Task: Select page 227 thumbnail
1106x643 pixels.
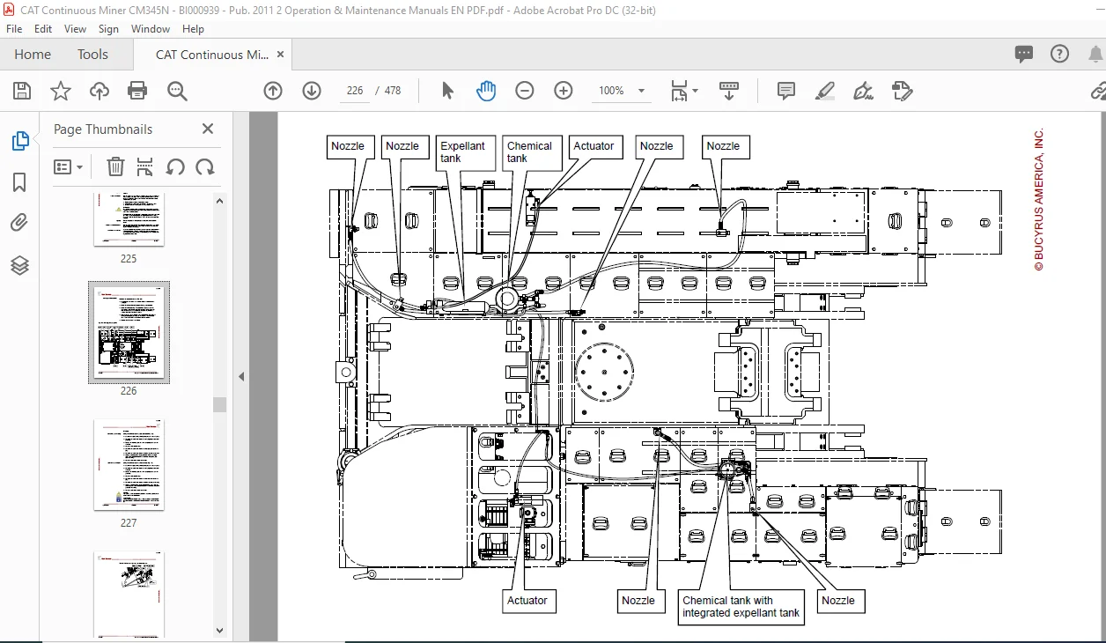Action: 129,465
